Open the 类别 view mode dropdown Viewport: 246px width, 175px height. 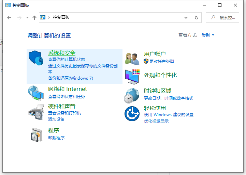point(208,35)
